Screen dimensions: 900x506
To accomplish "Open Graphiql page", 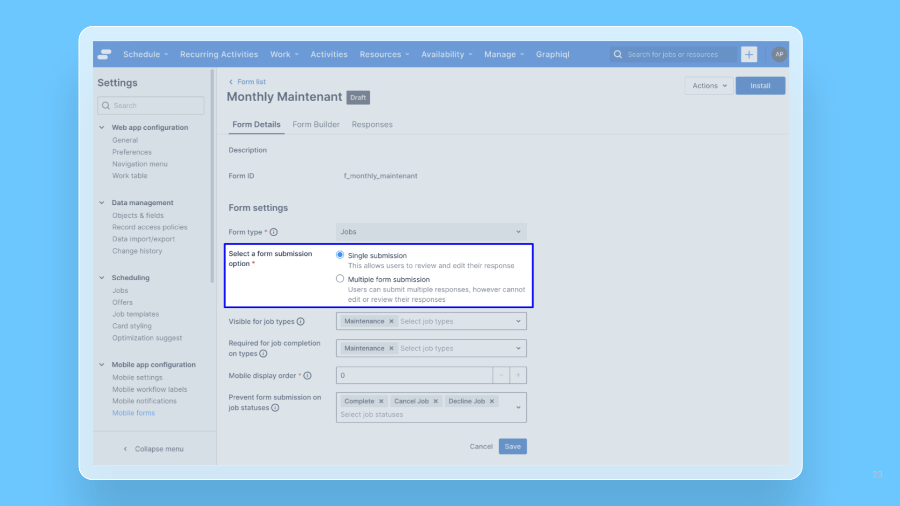I will 553,54.
